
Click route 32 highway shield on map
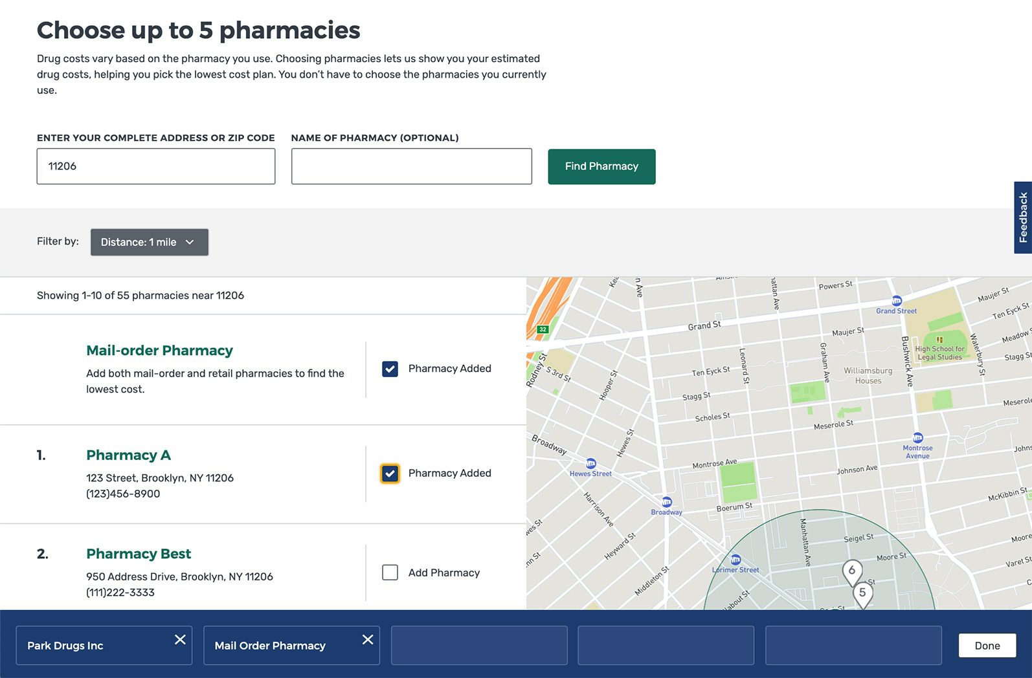pos(543,329)
